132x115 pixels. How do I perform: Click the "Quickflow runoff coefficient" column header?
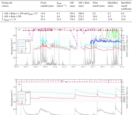point(126,6)
